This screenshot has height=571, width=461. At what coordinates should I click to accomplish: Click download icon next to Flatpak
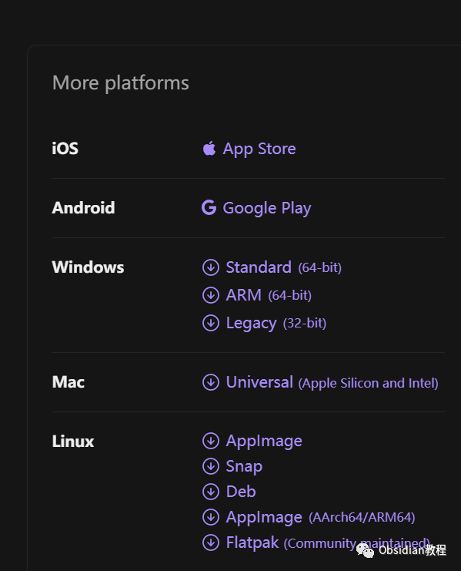(x=211, y=542)
